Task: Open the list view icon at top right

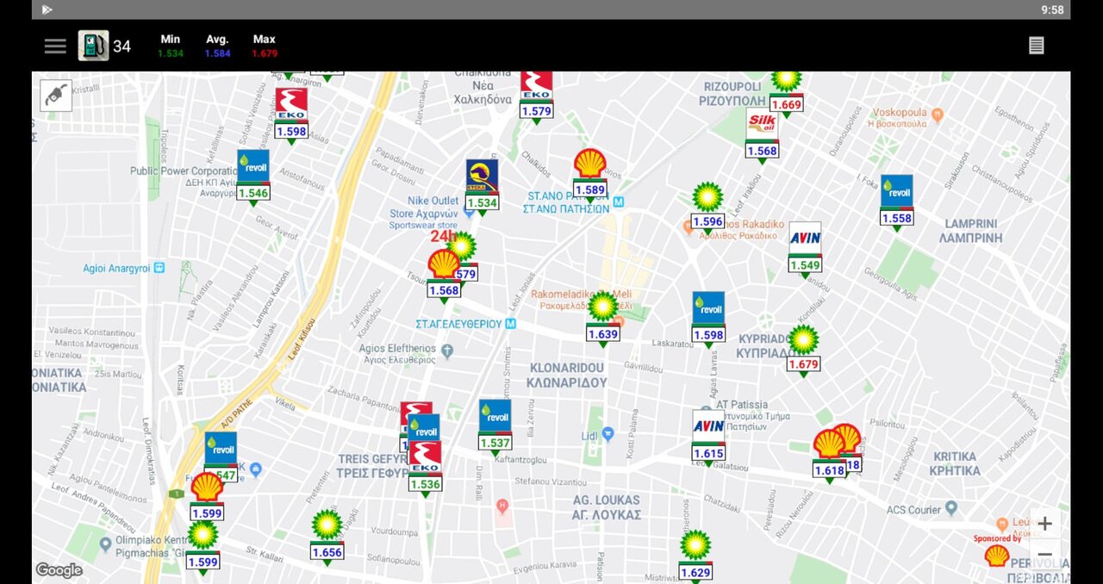Action: pyautogui.click(x=1037, y=46)
